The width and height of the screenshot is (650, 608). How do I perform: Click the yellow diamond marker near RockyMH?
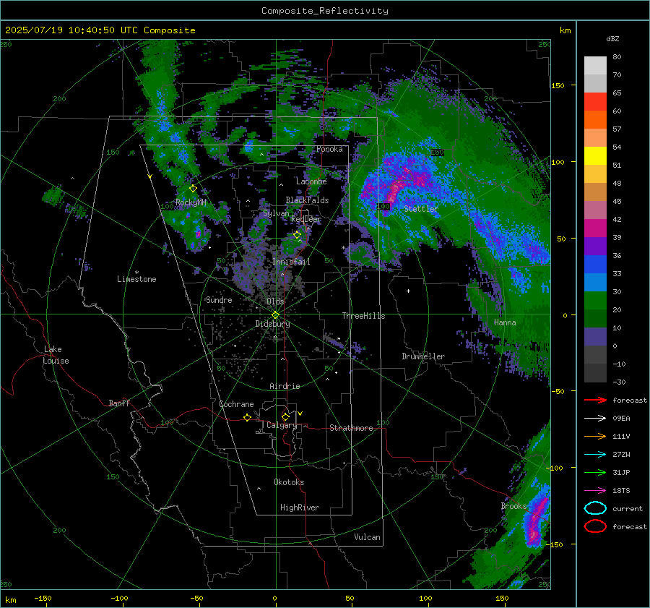(x=193, y=189)
